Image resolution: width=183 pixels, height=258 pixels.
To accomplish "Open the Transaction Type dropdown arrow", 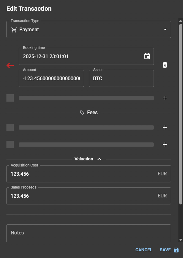I will 165,29.
